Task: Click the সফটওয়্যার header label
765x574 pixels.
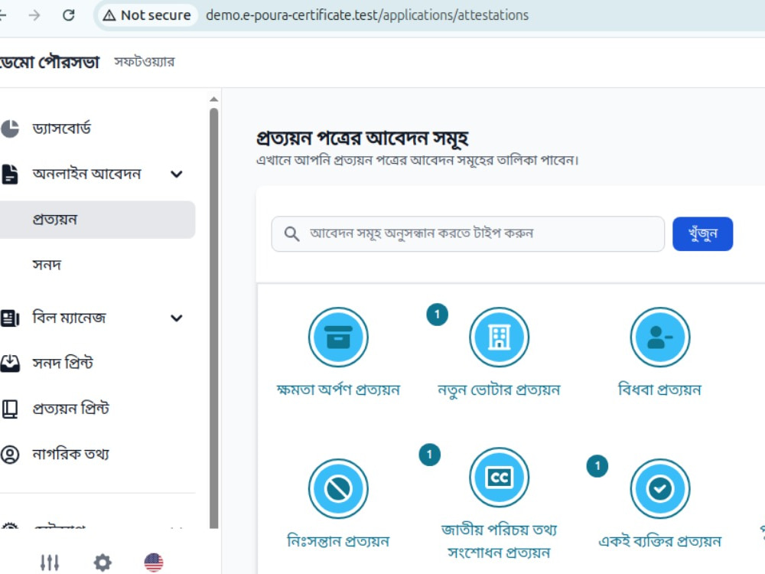Action: (x=144, y=62)
